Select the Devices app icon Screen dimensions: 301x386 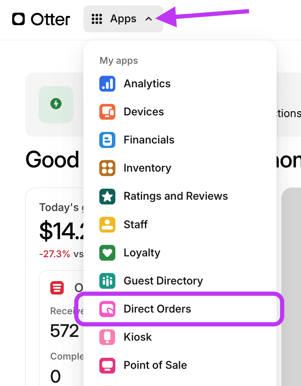[x=107, y=112]
